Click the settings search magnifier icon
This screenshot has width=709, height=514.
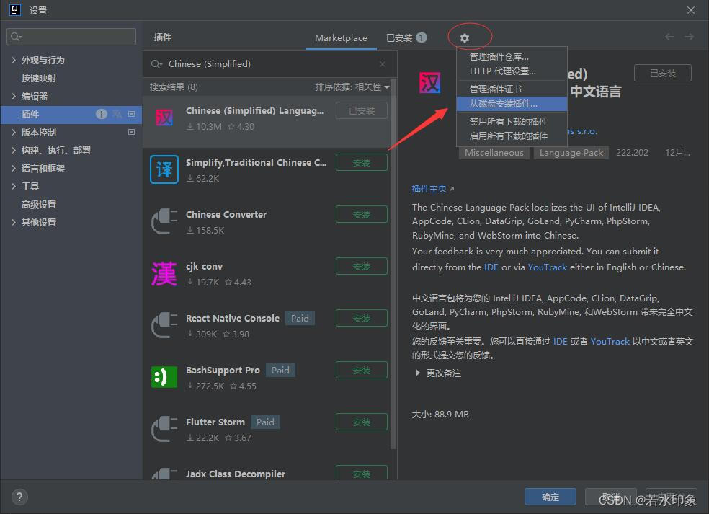[16, 37]
